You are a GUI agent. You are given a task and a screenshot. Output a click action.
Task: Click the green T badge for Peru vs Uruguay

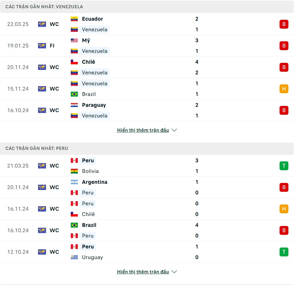pos(284,252)
